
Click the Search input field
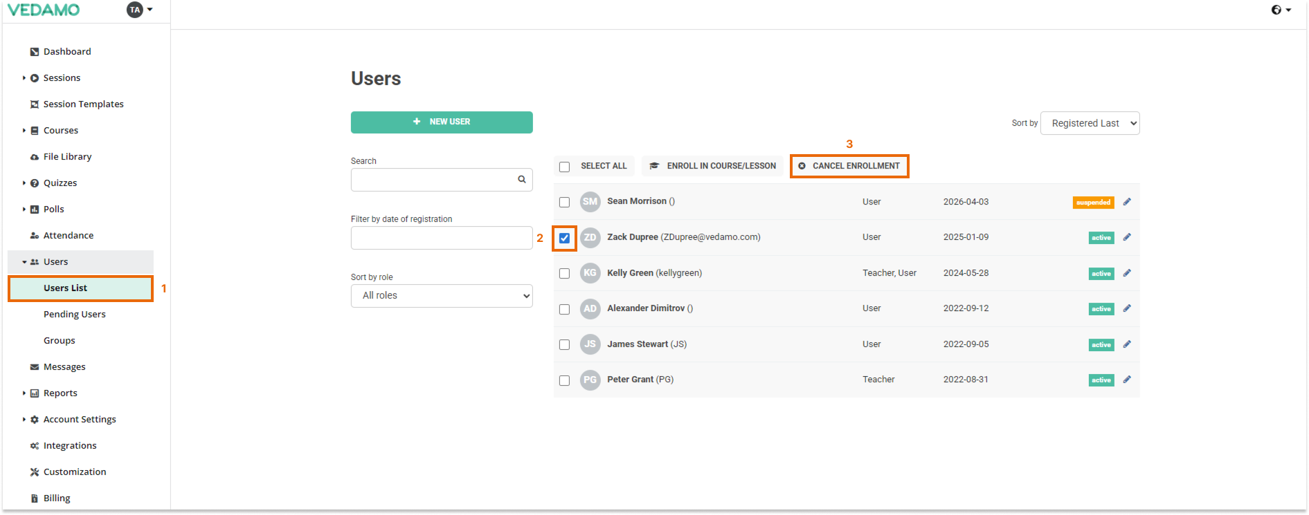tap(442, 180)
